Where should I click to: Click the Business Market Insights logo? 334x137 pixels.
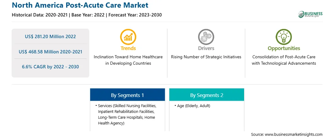(310, 14)
